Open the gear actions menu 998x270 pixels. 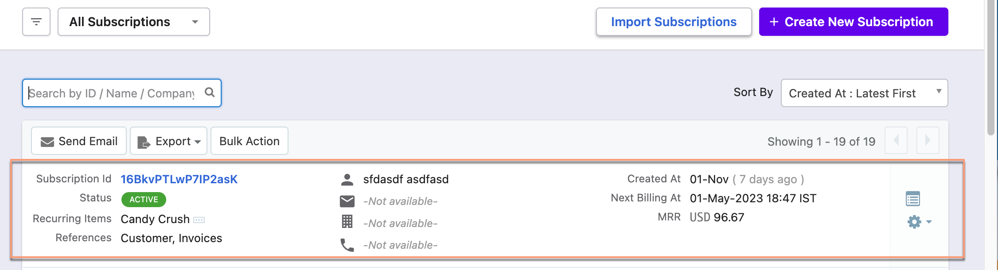click(x=919, y=222)
